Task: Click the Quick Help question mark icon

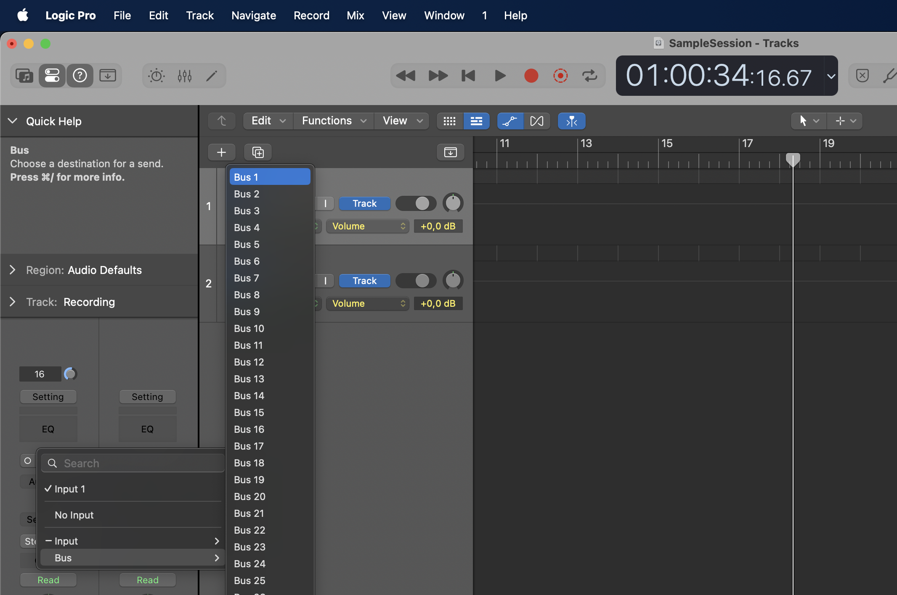Action: [80, 76]
